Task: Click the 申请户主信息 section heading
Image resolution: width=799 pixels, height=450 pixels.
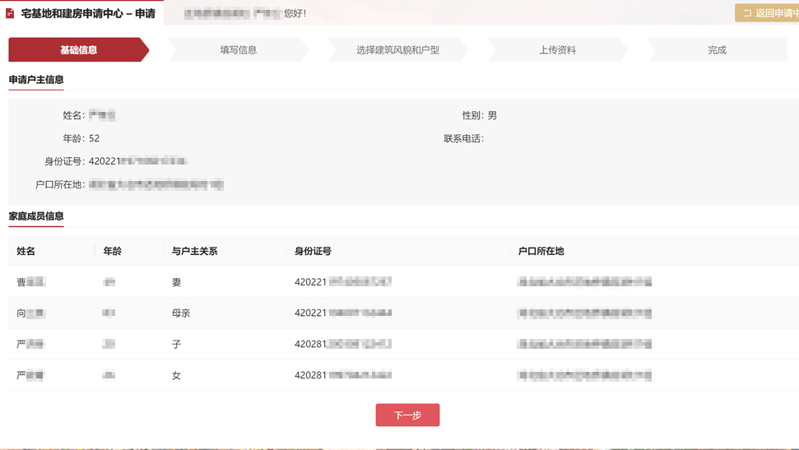Action: [x=36, y=80]
